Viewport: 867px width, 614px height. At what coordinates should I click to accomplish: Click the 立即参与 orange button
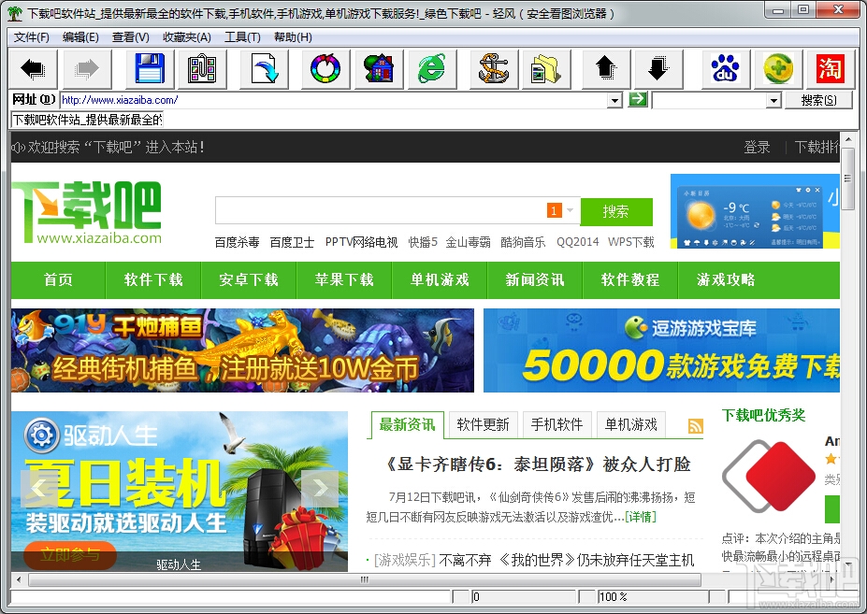[70, 555]
